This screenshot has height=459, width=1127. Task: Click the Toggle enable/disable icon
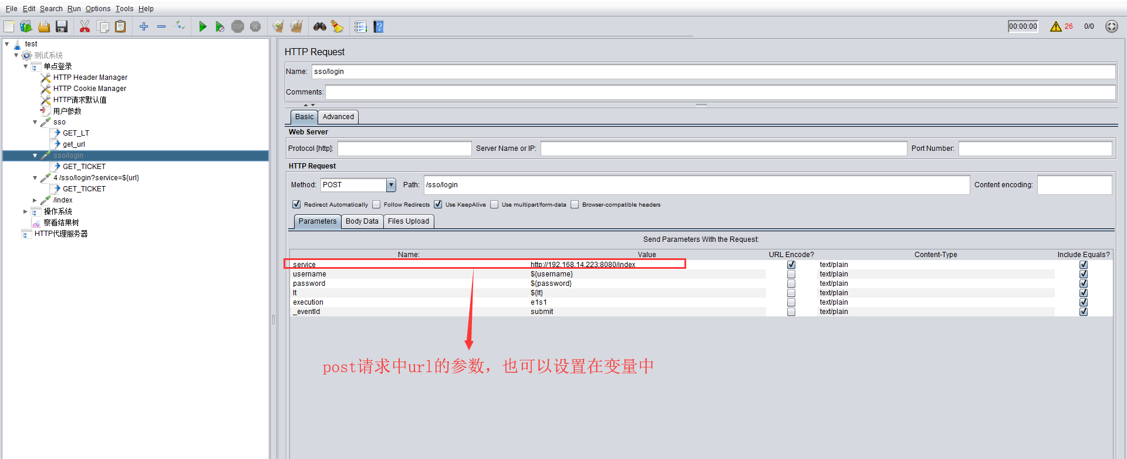point(180,26)
